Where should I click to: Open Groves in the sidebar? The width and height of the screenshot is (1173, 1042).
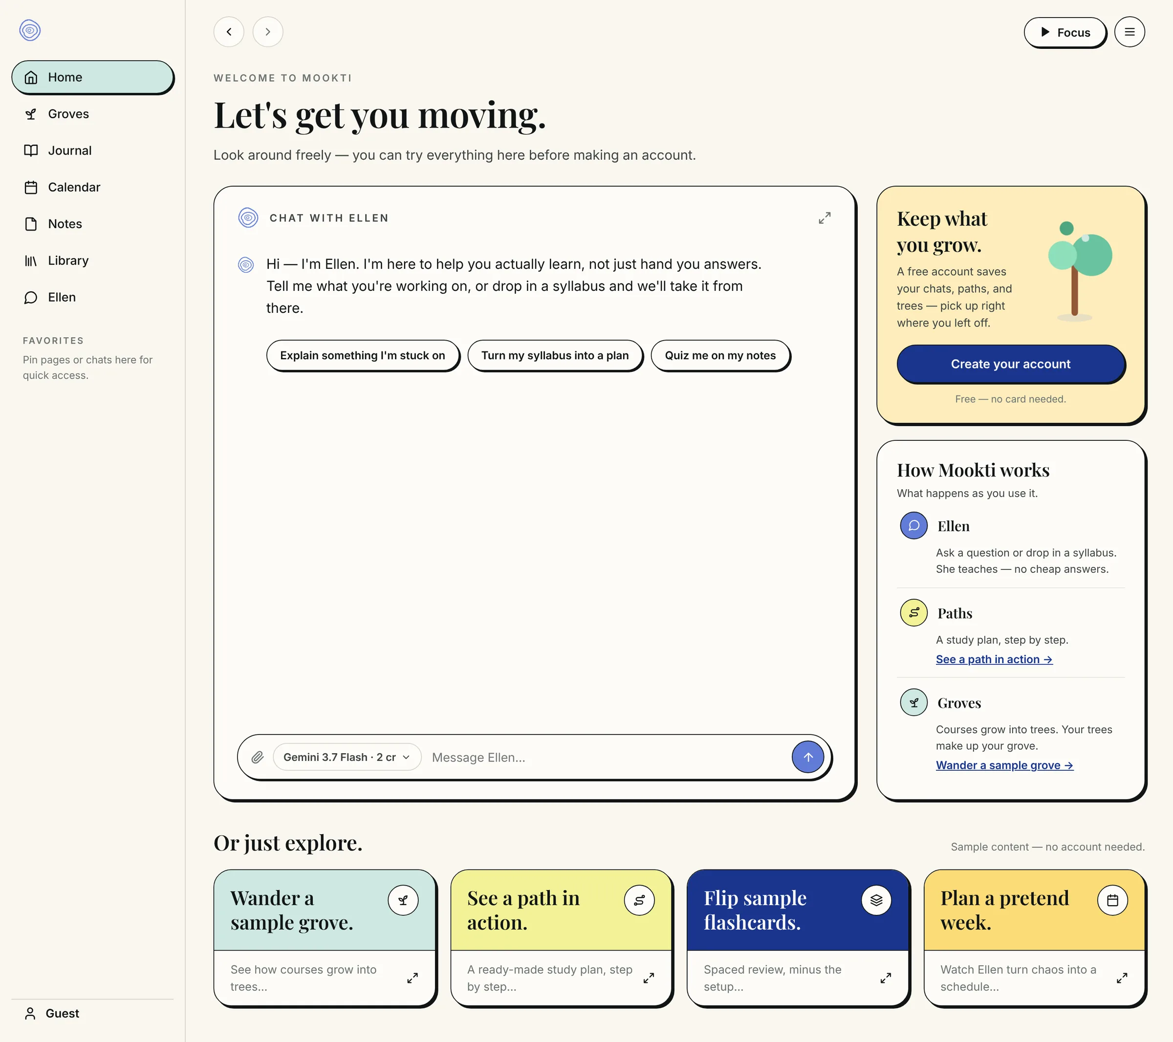click(x=92, y=113)
